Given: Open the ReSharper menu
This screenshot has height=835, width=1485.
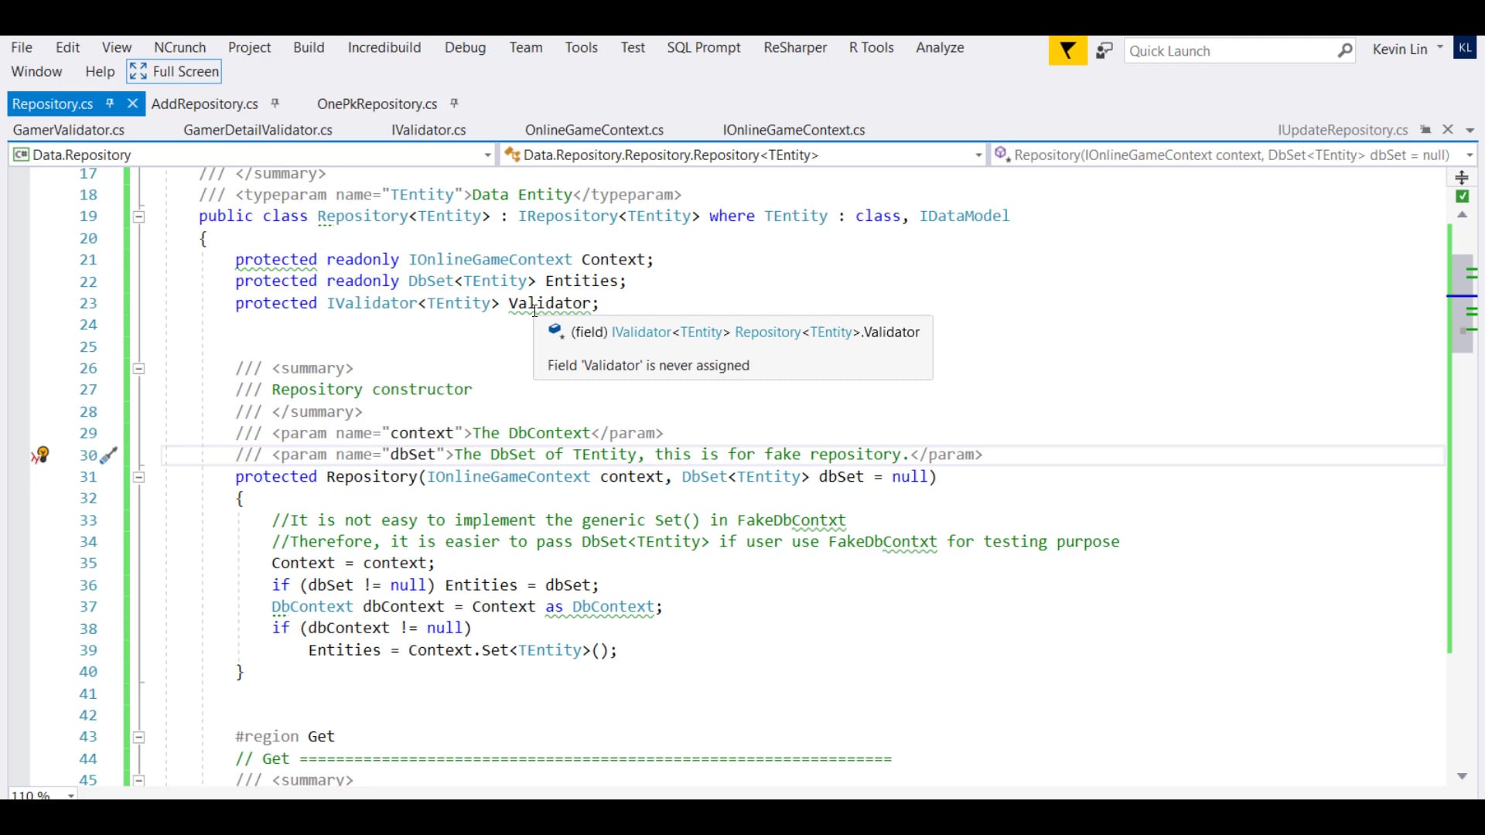Looking at the screenshot, I should (x=794, y=48).
